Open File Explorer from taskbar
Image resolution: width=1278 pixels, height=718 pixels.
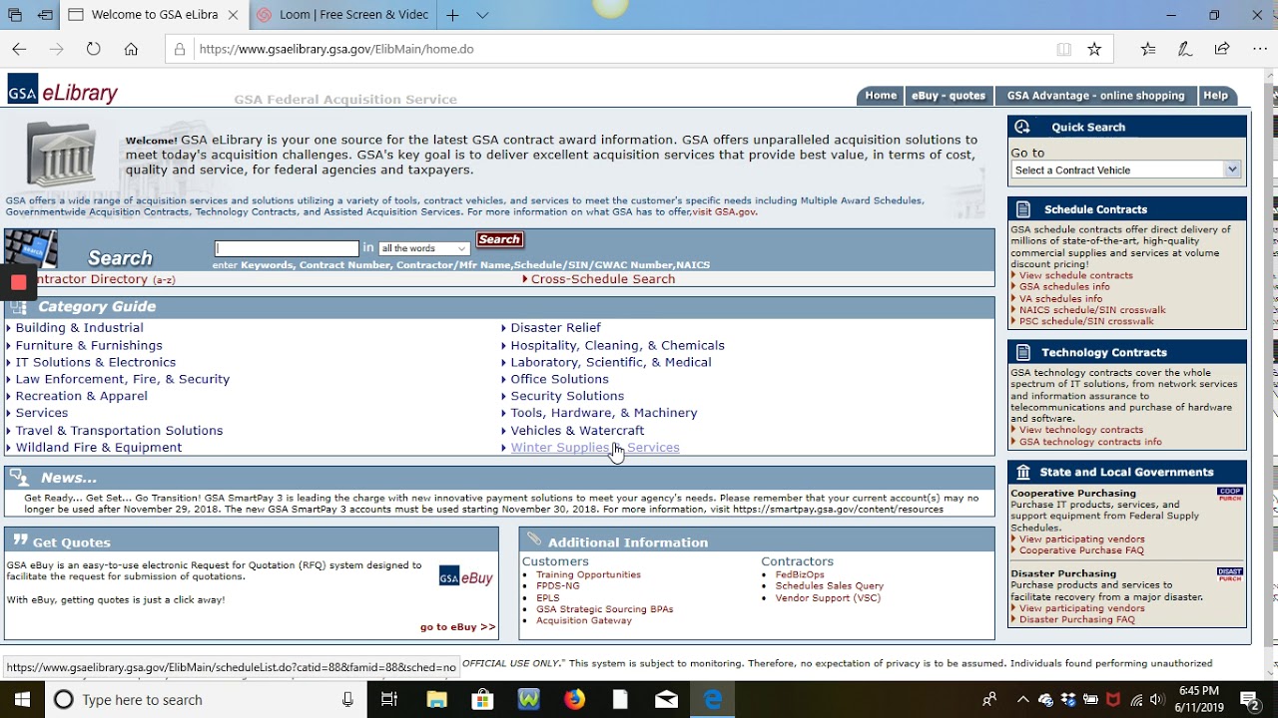436,700
